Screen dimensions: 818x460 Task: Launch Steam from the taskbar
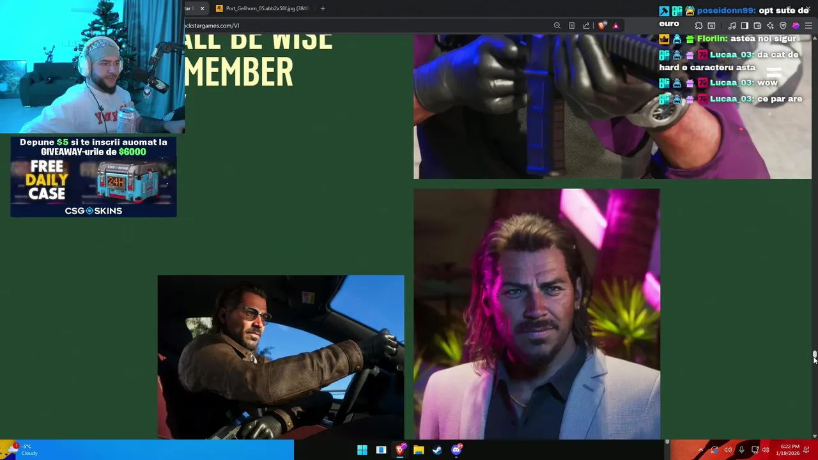coord(437,450)
